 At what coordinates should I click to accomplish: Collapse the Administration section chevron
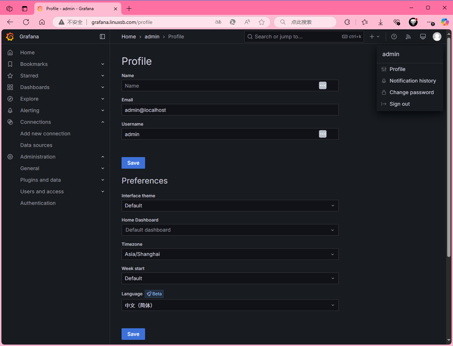click(x=103, y=157)
